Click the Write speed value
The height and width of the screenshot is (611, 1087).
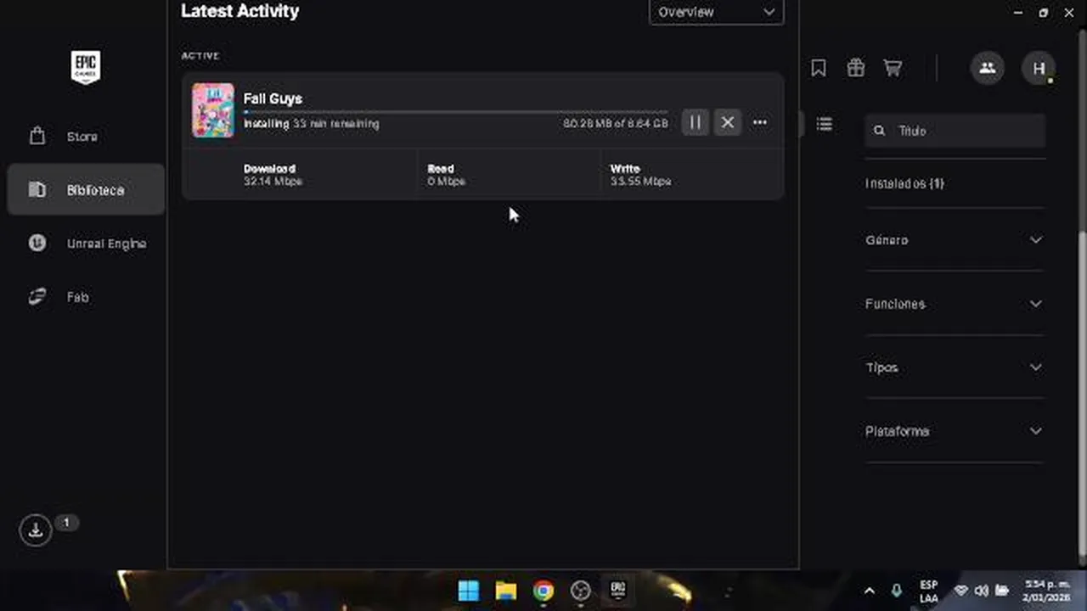[x=640, y=182]
